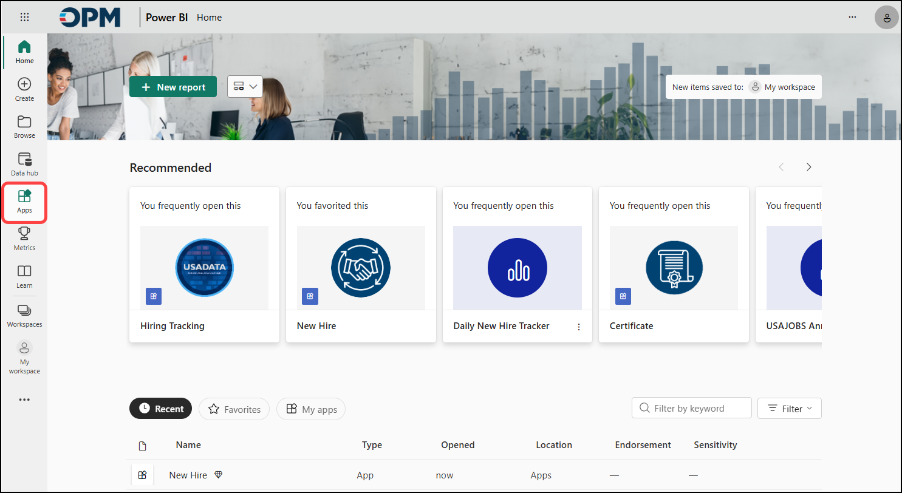Viewport: 902px width, 493px height.
Task: Sort by the Location column header
Action: (x=554, y=445)
